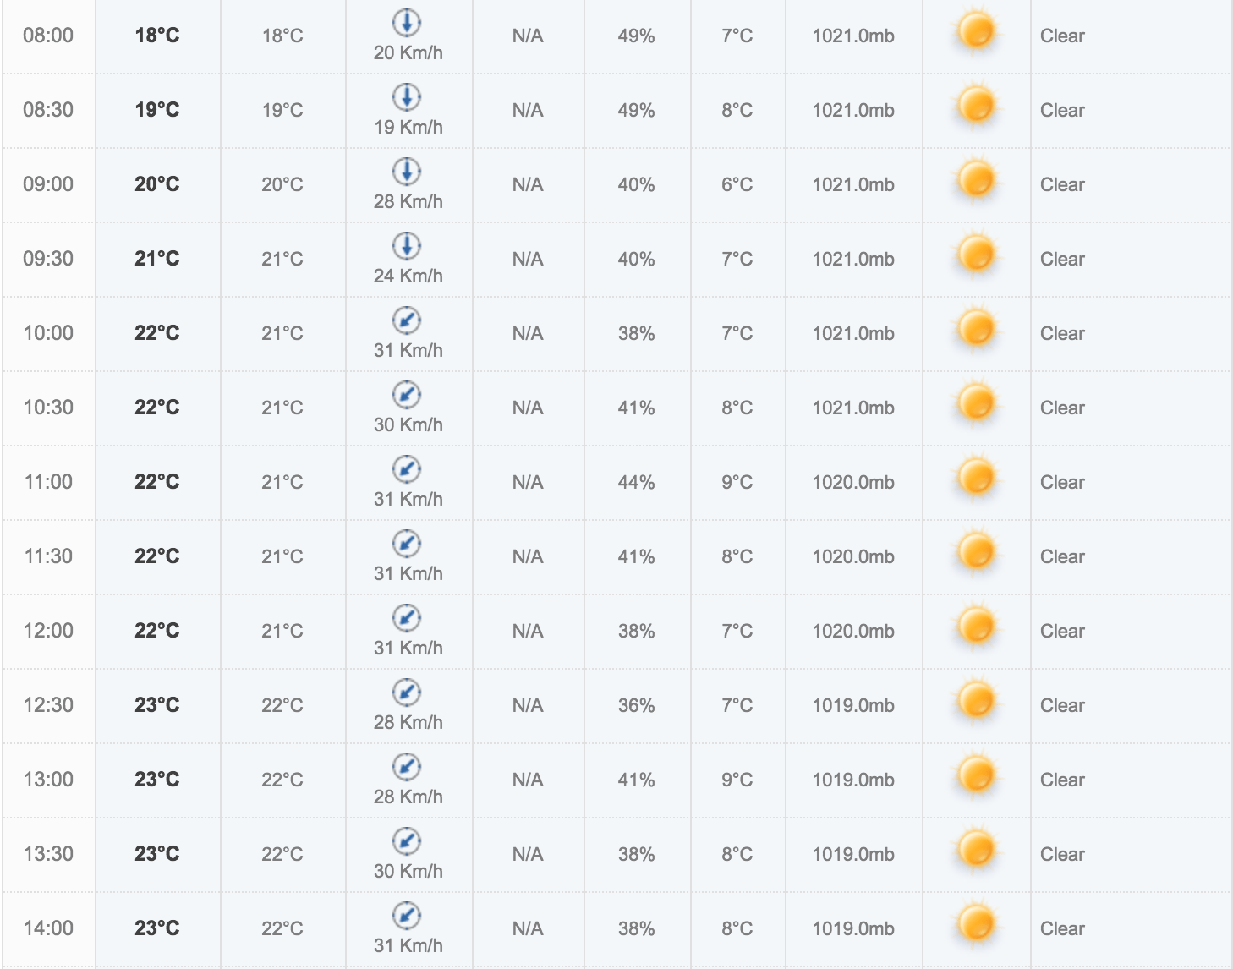Select the 10:30 time cell
The height and width of the screenshot is (969, 1233).
point(48,408)
